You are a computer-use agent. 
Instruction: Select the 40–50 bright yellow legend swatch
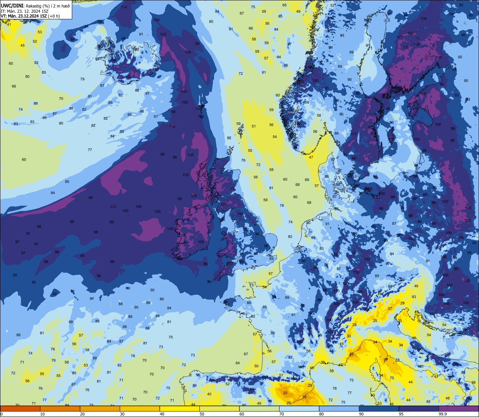point(180,408)
